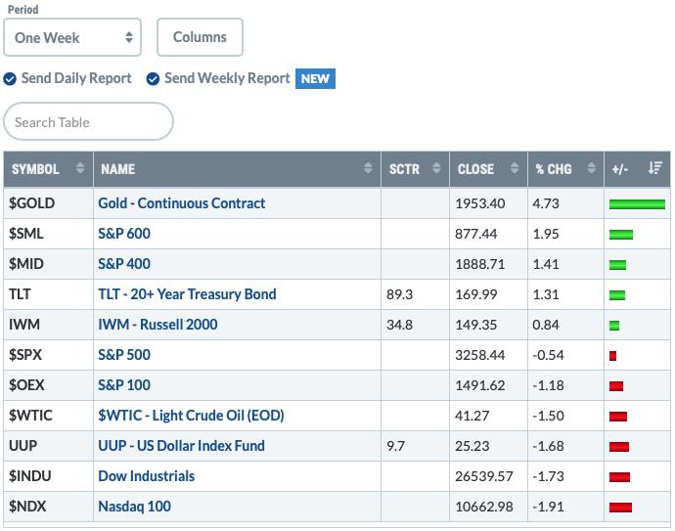Open the S&P 500 link
The height and width of the screenshot is (531, 675).
[x=124, y=355]
